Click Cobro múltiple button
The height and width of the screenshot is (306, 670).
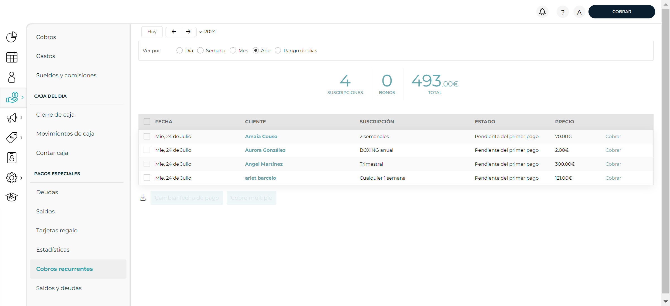click(x=252, y=198)
